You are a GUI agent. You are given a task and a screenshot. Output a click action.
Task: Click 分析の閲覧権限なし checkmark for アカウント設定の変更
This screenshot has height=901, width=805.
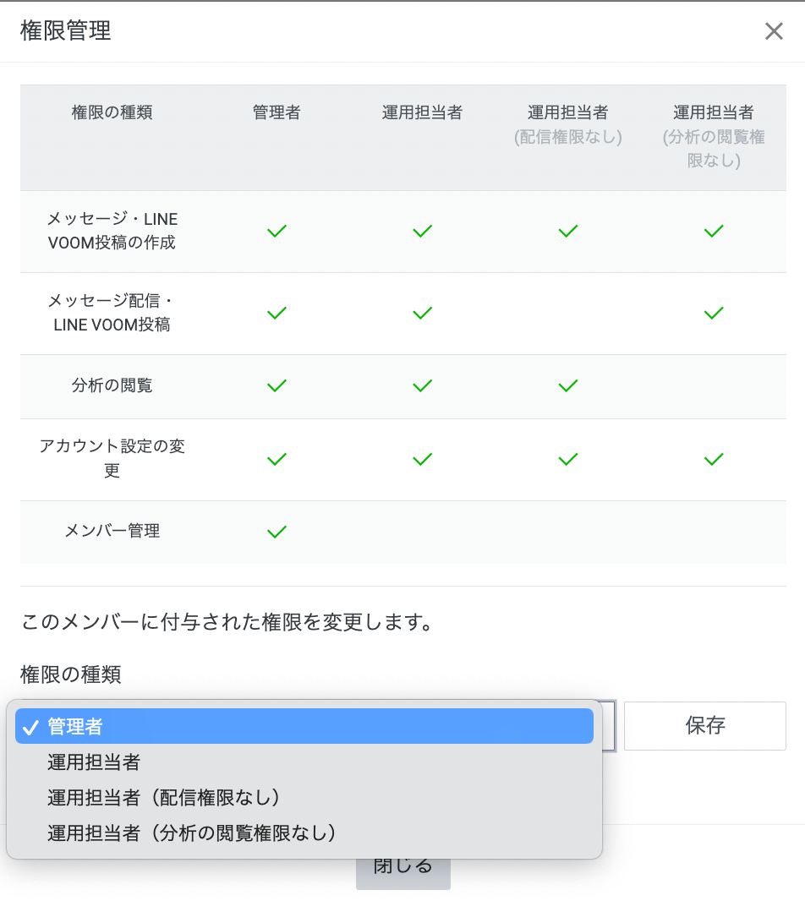714,460
